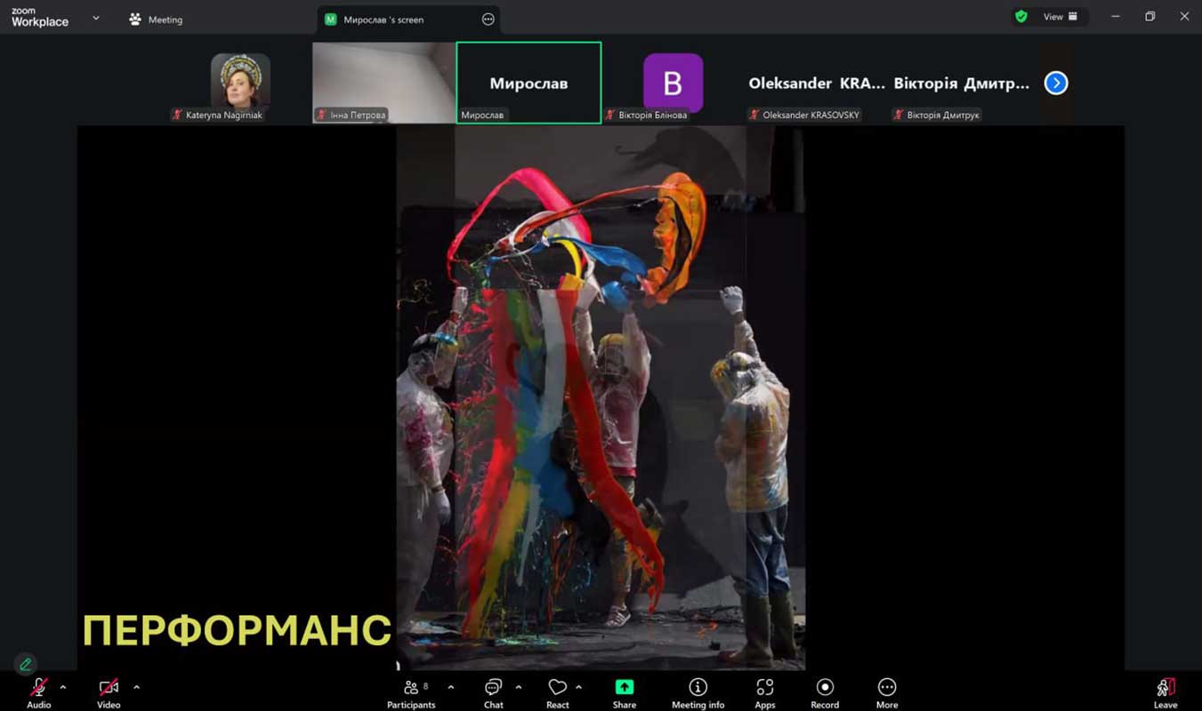Open the More options menu
Image resolution: width=1202 pixels, height=711 pixels.
[886, 691]
